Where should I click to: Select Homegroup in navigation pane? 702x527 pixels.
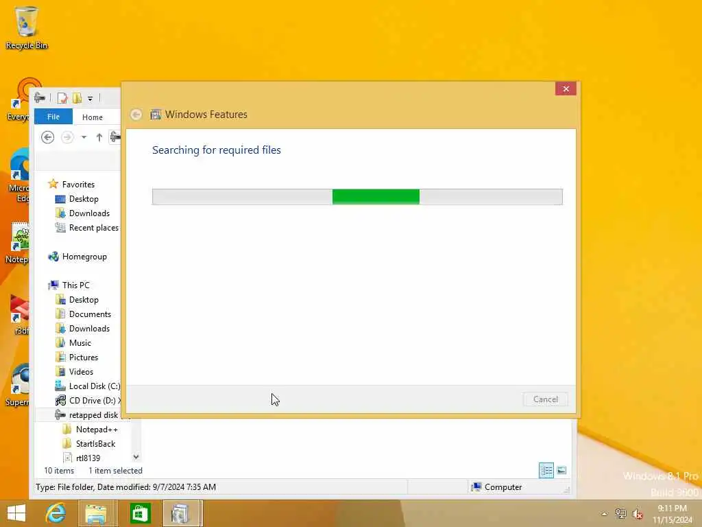84,257
